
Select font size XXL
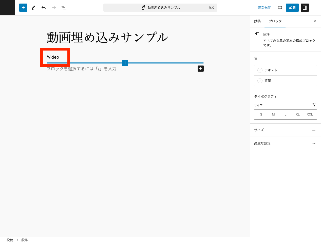point(310,115)
